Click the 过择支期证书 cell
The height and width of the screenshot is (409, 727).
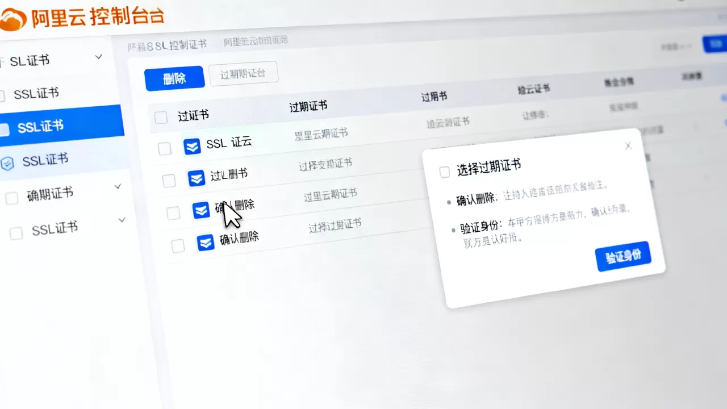pyautogui.click(x=325, y=165)
